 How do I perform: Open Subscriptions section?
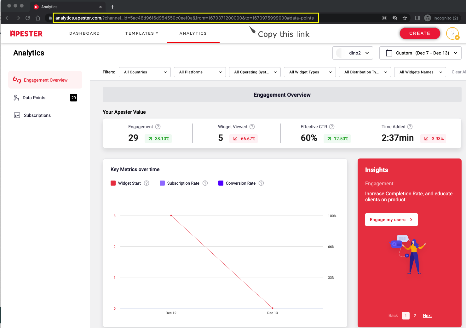pos(45,115)
